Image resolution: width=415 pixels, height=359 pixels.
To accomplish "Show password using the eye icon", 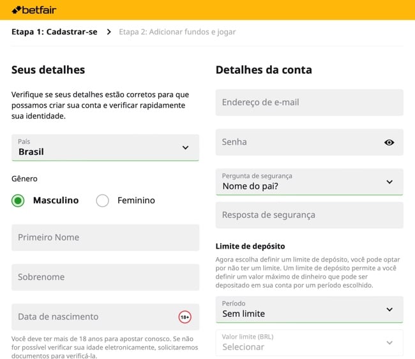I will pyautogui.click(x=389, y=142).
